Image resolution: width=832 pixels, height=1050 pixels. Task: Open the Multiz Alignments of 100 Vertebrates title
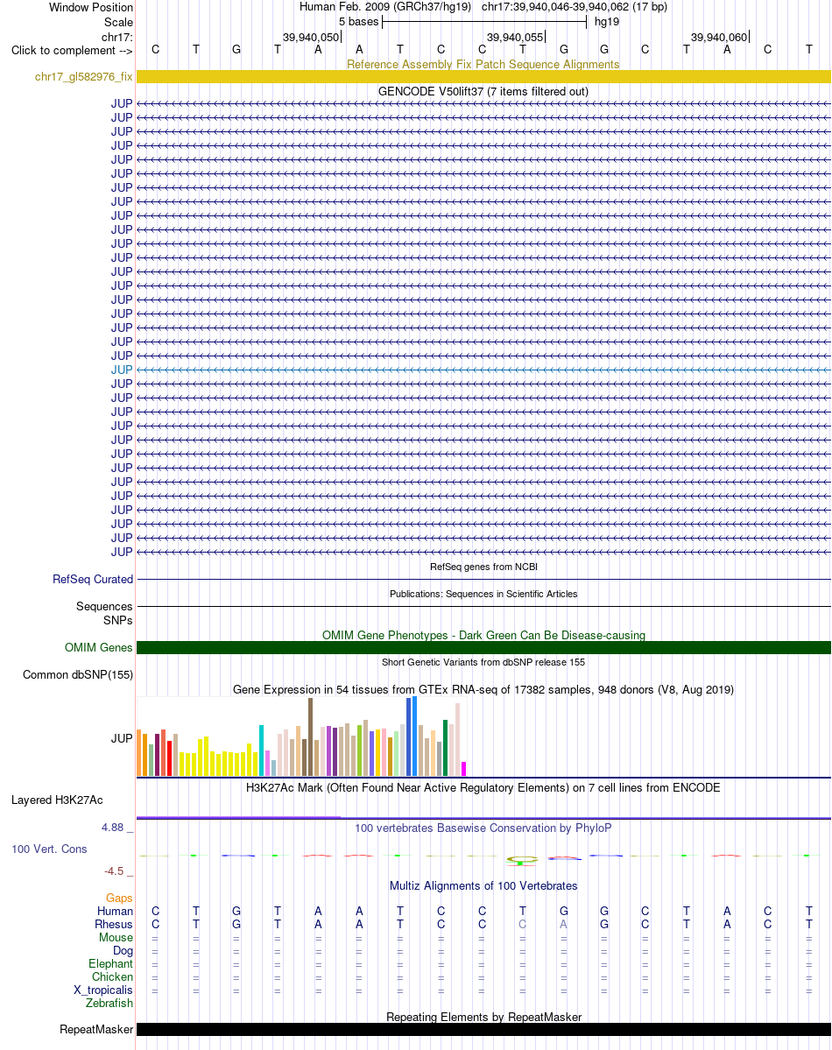(x=483, y=885)
